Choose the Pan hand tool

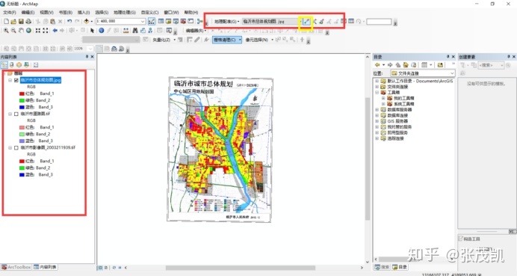pyautogui.click(x=21, y=31)
